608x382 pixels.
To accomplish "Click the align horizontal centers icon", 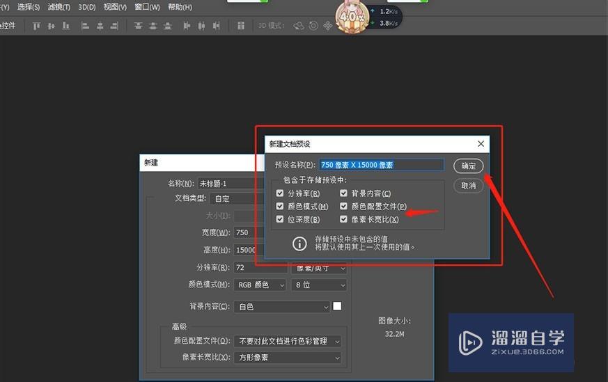I will 100,26.
